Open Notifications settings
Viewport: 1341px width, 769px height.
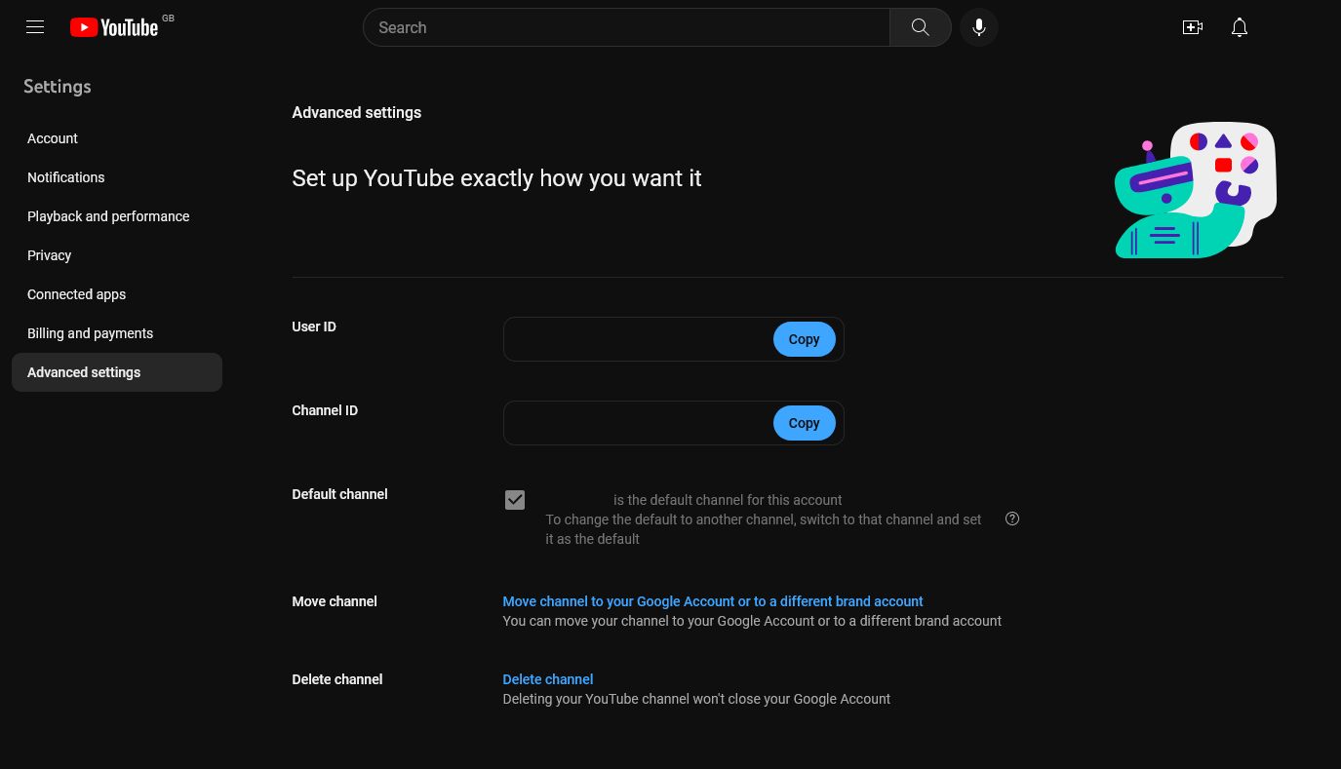point(65,177)
